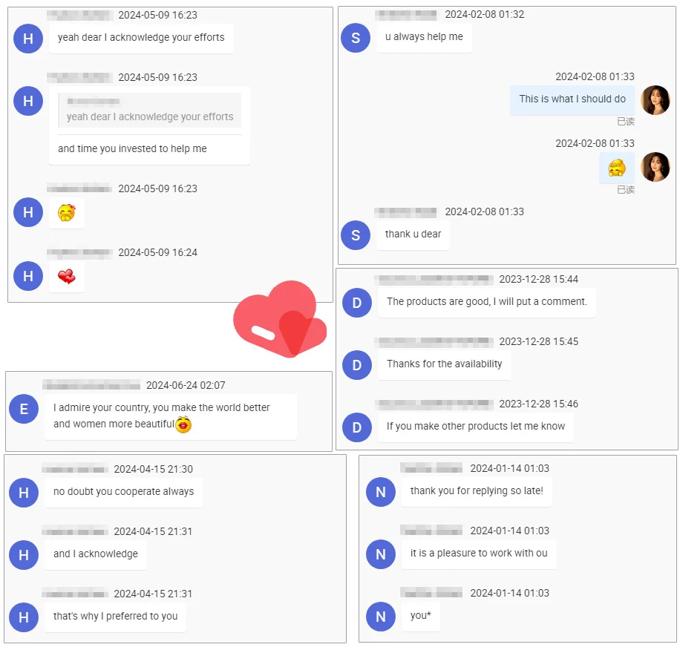
Task: Click the 'This is what I should do' bubble
Action: tap(572, 100)
